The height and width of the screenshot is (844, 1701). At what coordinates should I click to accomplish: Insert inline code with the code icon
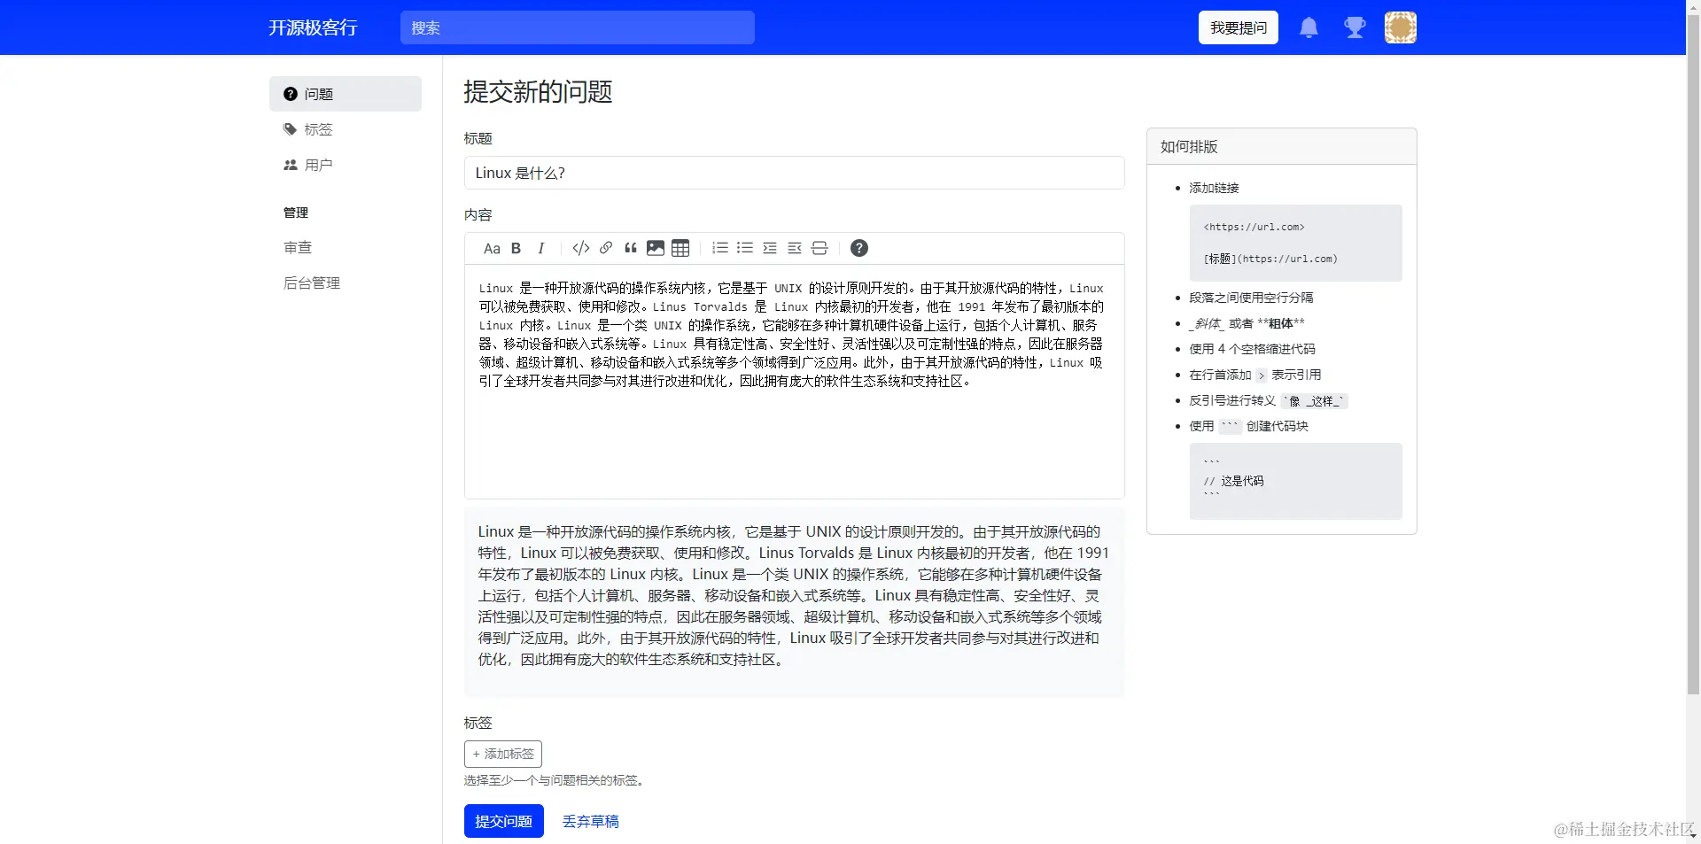[x=581, y=249]
